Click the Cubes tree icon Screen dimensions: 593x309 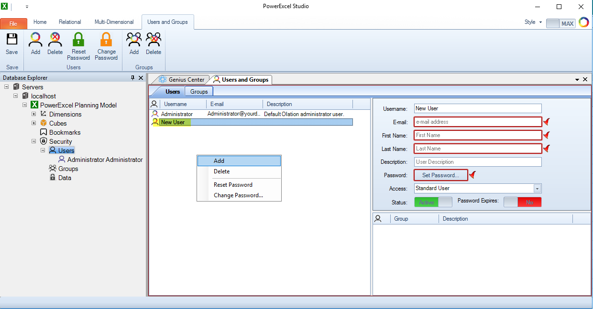pos(44,123)
